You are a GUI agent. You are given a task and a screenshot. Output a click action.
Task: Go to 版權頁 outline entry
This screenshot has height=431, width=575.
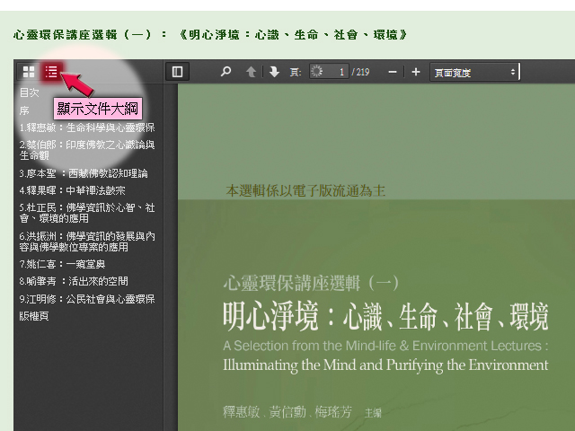pos(34,316)
